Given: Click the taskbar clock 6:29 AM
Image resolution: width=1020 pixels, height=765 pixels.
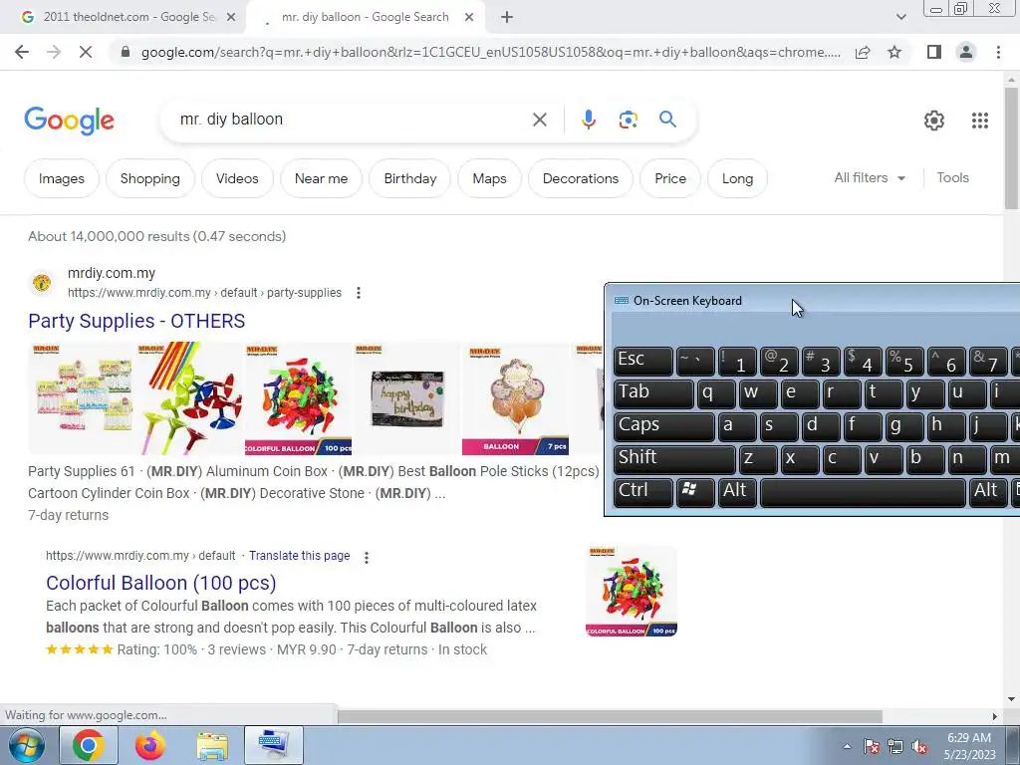Looking at the screenshot, I should pos(969,746).
